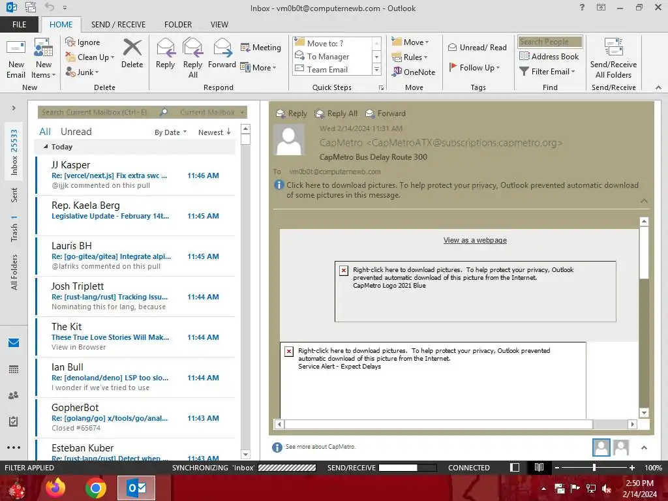The height and width of the screenshot is (501, 668).
Task: Click Forward in the reading pane
Action: tap(386, 114)
